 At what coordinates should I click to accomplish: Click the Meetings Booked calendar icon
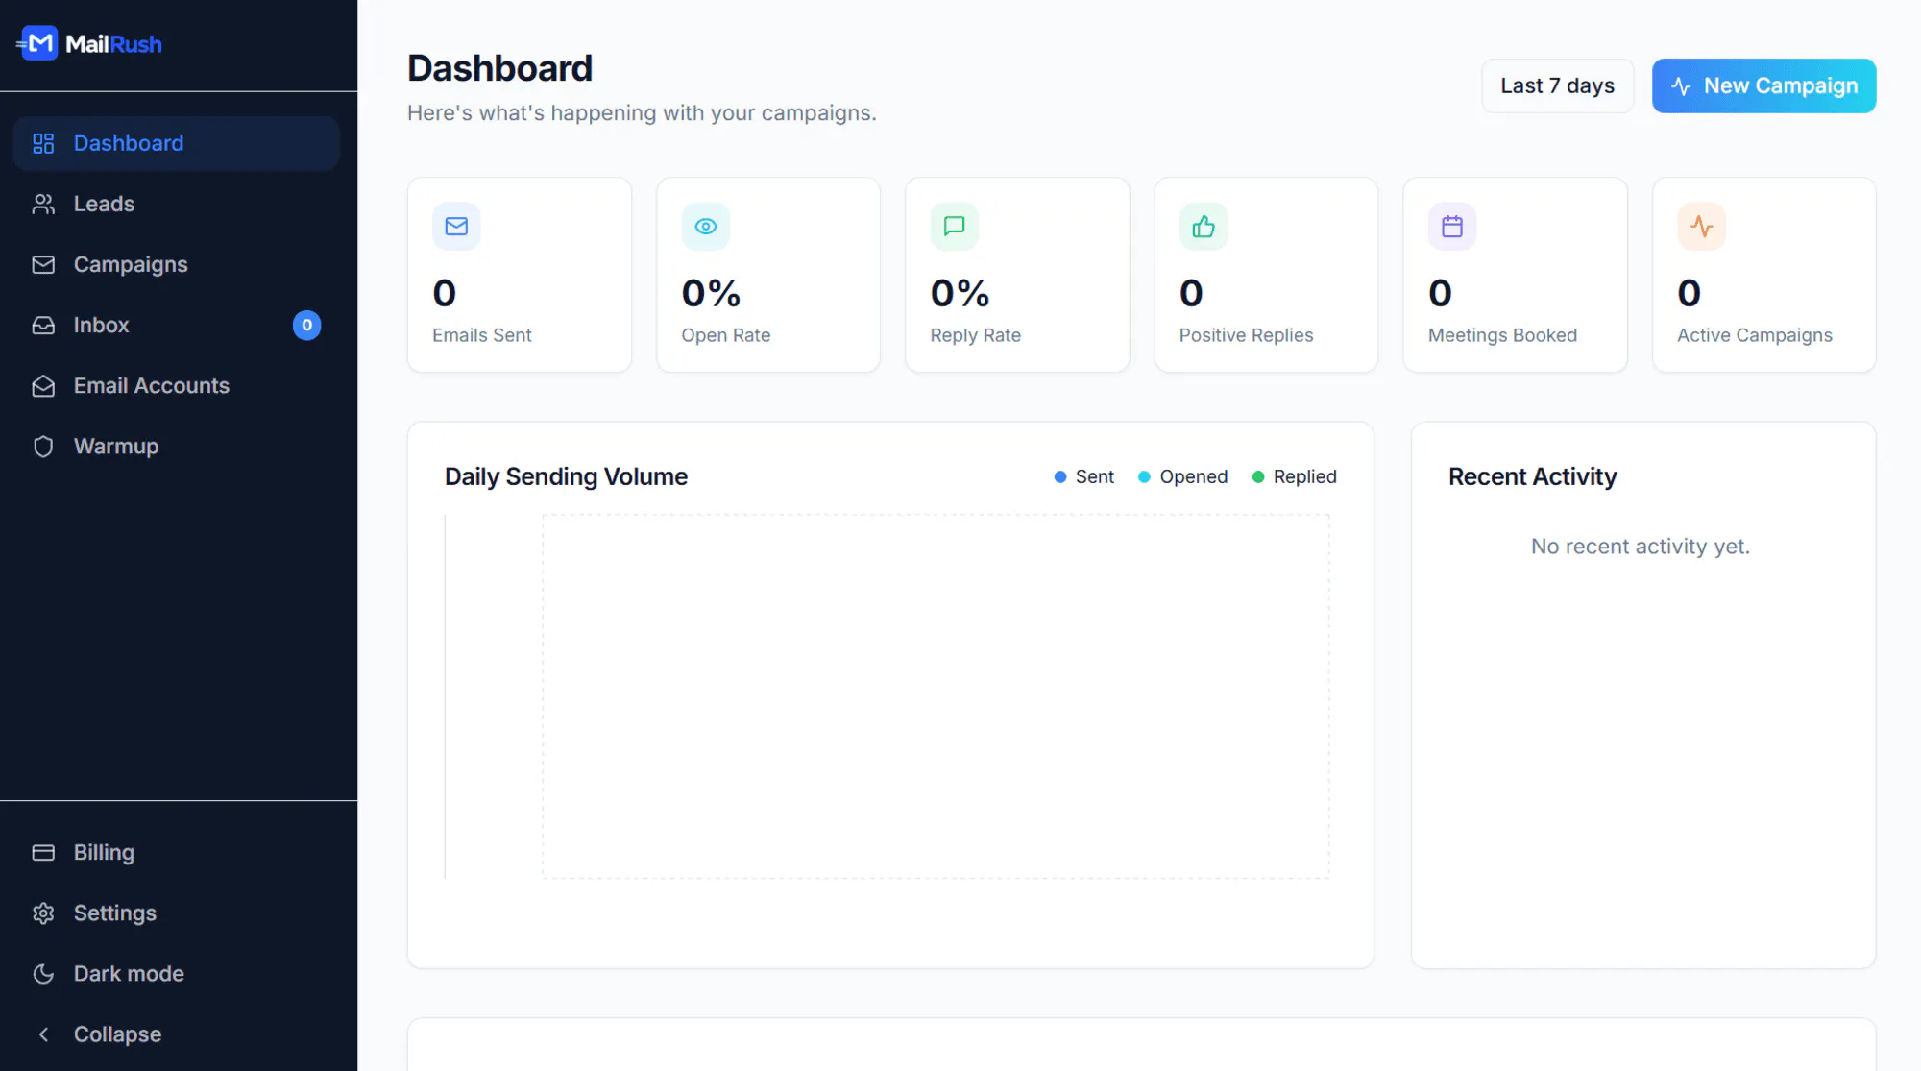click(1452, 227)
